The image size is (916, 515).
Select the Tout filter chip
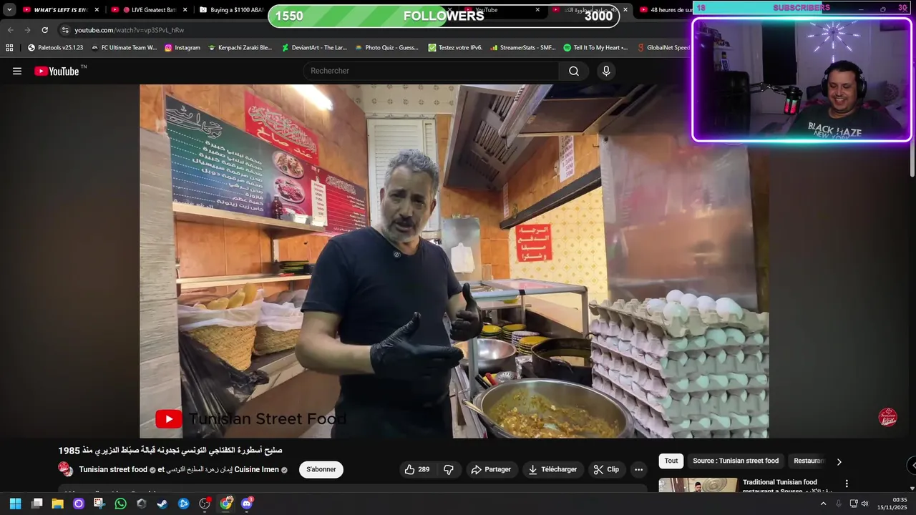(671, 461)
